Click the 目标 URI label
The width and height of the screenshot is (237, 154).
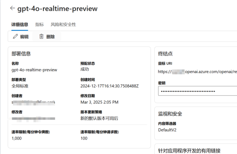point(165,64)
